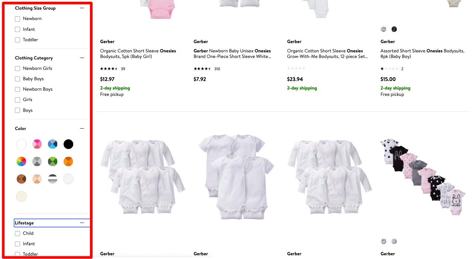Select the black color swatch filter
The height and width of the screenshot is (259, 476).
[x=68, y=144]
